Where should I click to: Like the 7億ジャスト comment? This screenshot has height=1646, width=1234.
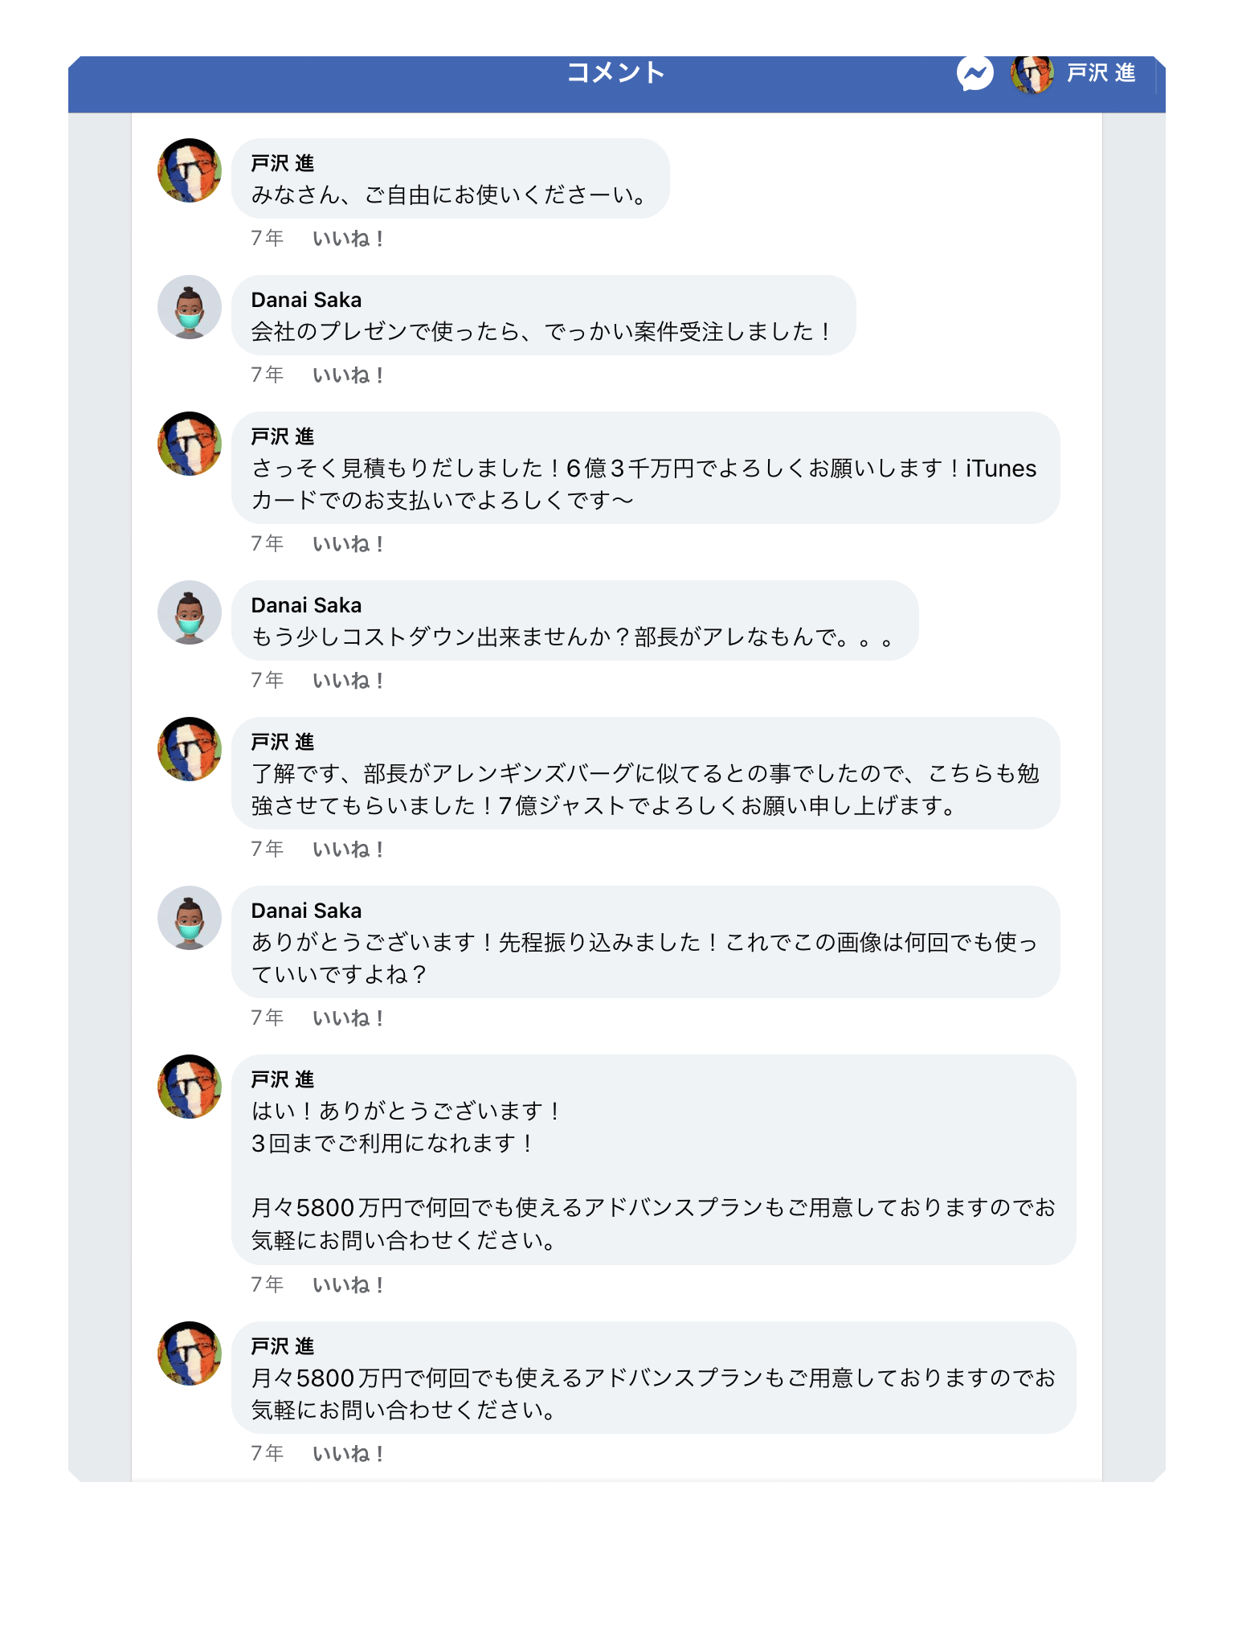(x=348, y=850)
